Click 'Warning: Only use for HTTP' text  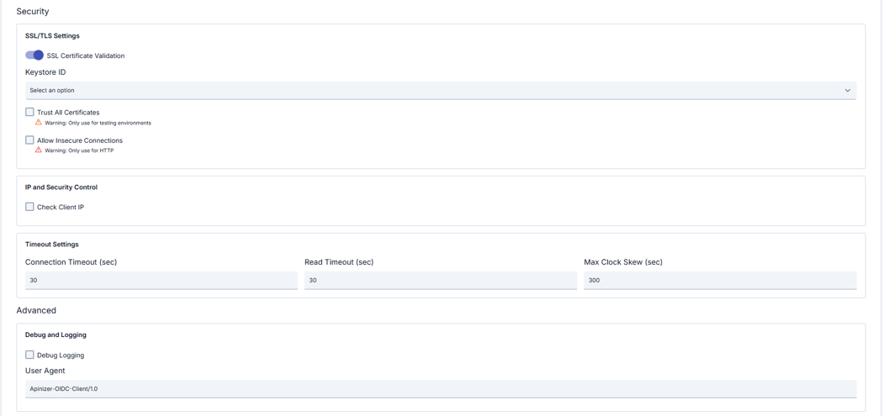[79, 150]
